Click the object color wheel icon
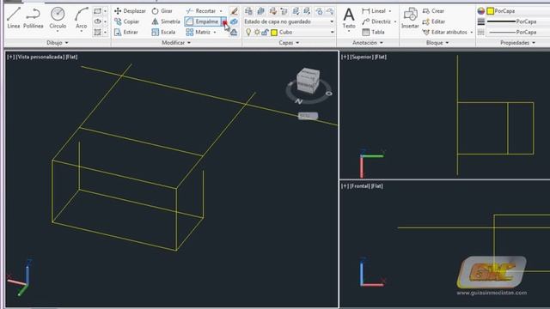Screen dimensions: 550x309 [x=481, y=11]
